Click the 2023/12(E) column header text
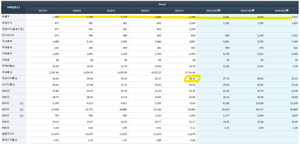300x144 pixels. (246, 11)
